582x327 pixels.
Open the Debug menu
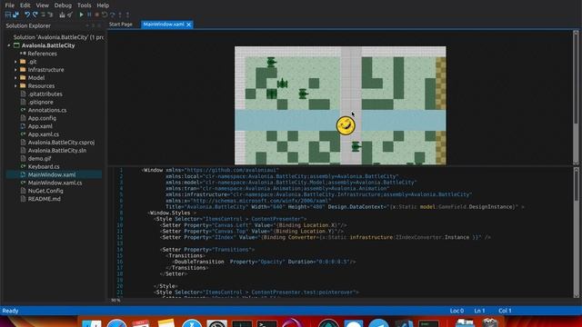(x=63, y=5)
